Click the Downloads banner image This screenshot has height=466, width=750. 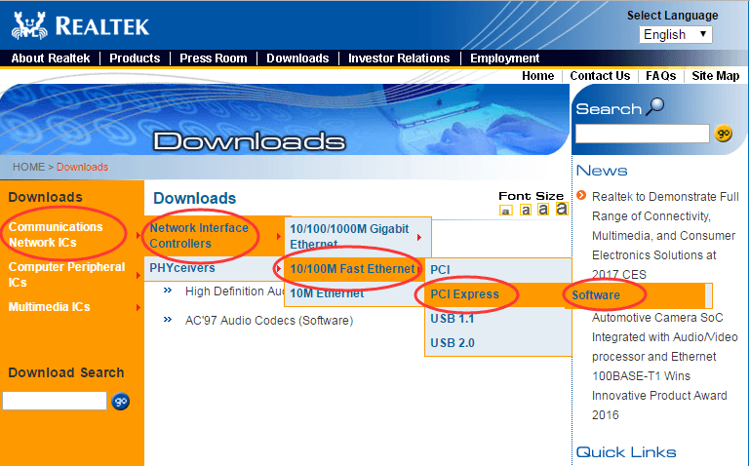pos(285,120)
